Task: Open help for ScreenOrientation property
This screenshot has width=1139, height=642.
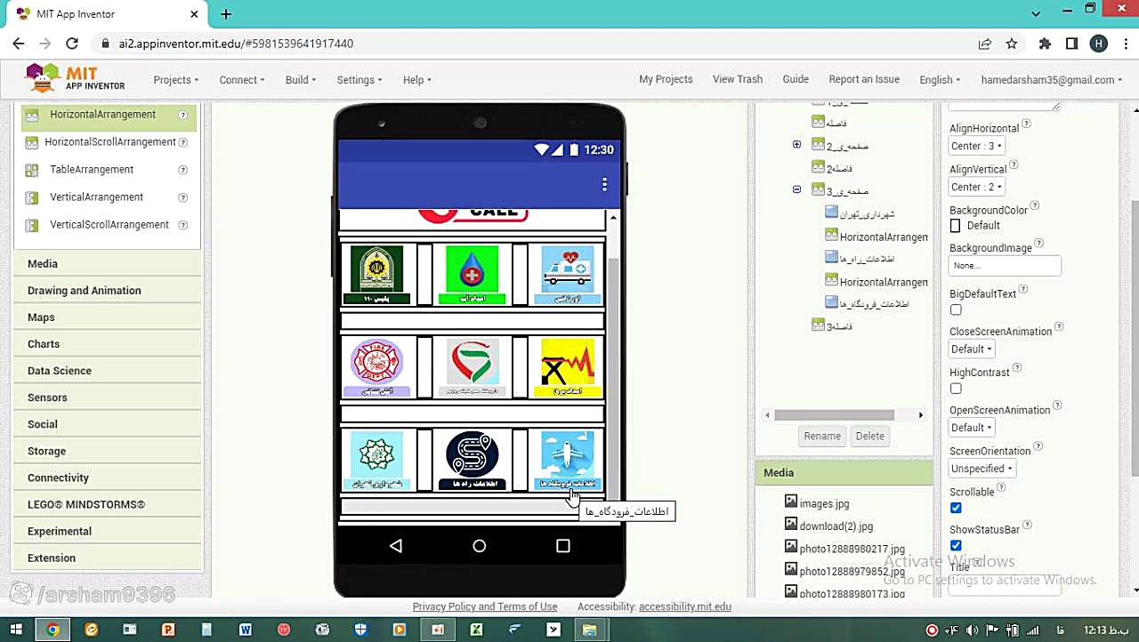Action: [x=1038, y=447]
